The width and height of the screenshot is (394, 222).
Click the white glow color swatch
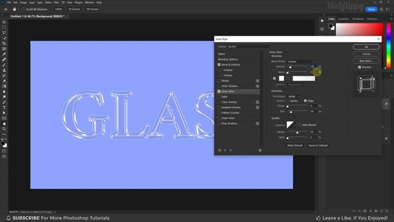[x=281, y=78]
